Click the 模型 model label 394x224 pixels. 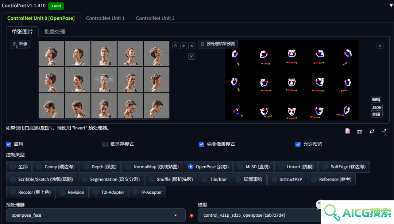[202, 205]
